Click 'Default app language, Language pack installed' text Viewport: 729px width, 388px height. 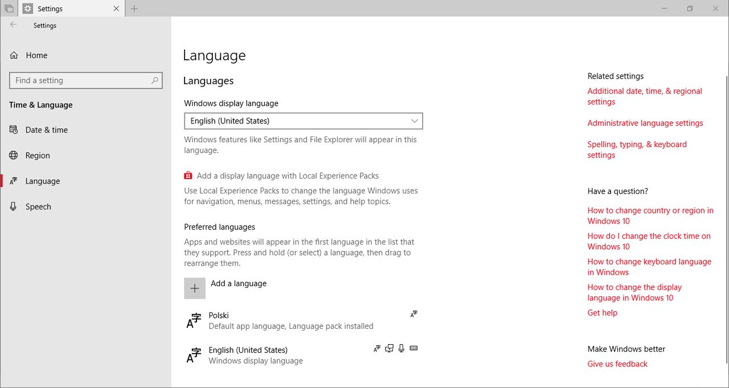(291, 327)
